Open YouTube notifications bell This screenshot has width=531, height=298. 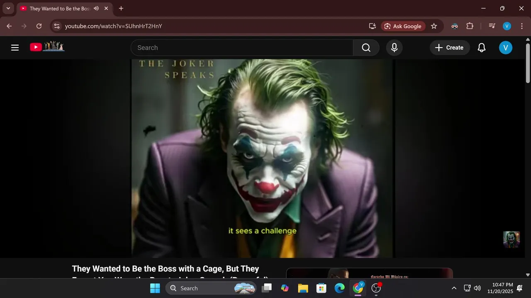tap(481, 48)
